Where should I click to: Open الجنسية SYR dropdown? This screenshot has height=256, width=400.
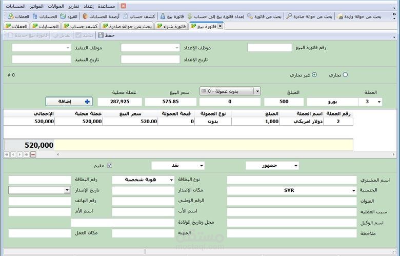point(353,190)
